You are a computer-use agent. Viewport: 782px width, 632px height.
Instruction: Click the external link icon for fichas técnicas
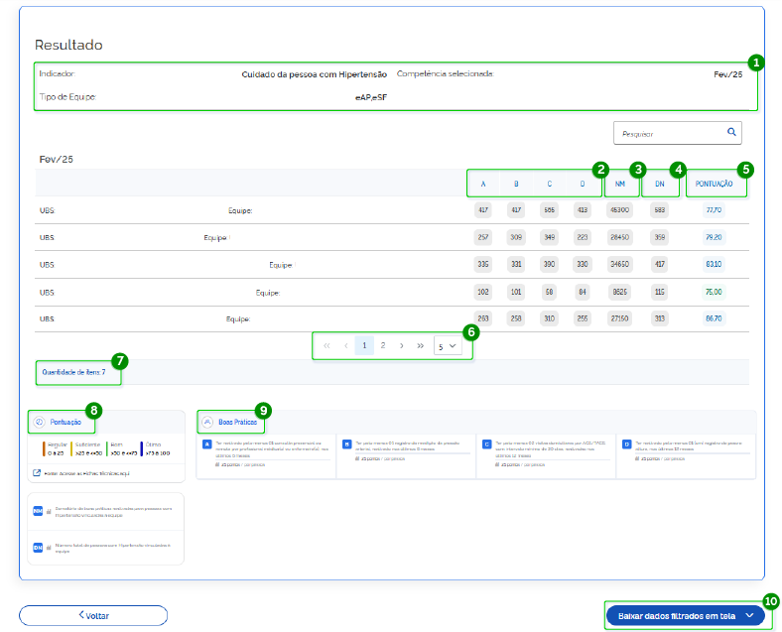(37, 475)
